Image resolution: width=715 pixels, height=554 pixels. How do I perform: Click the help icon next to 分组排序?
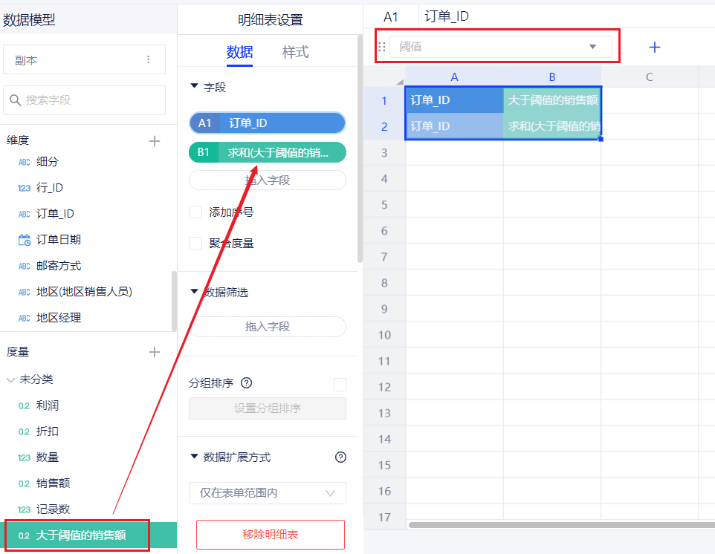click(247, 383)
